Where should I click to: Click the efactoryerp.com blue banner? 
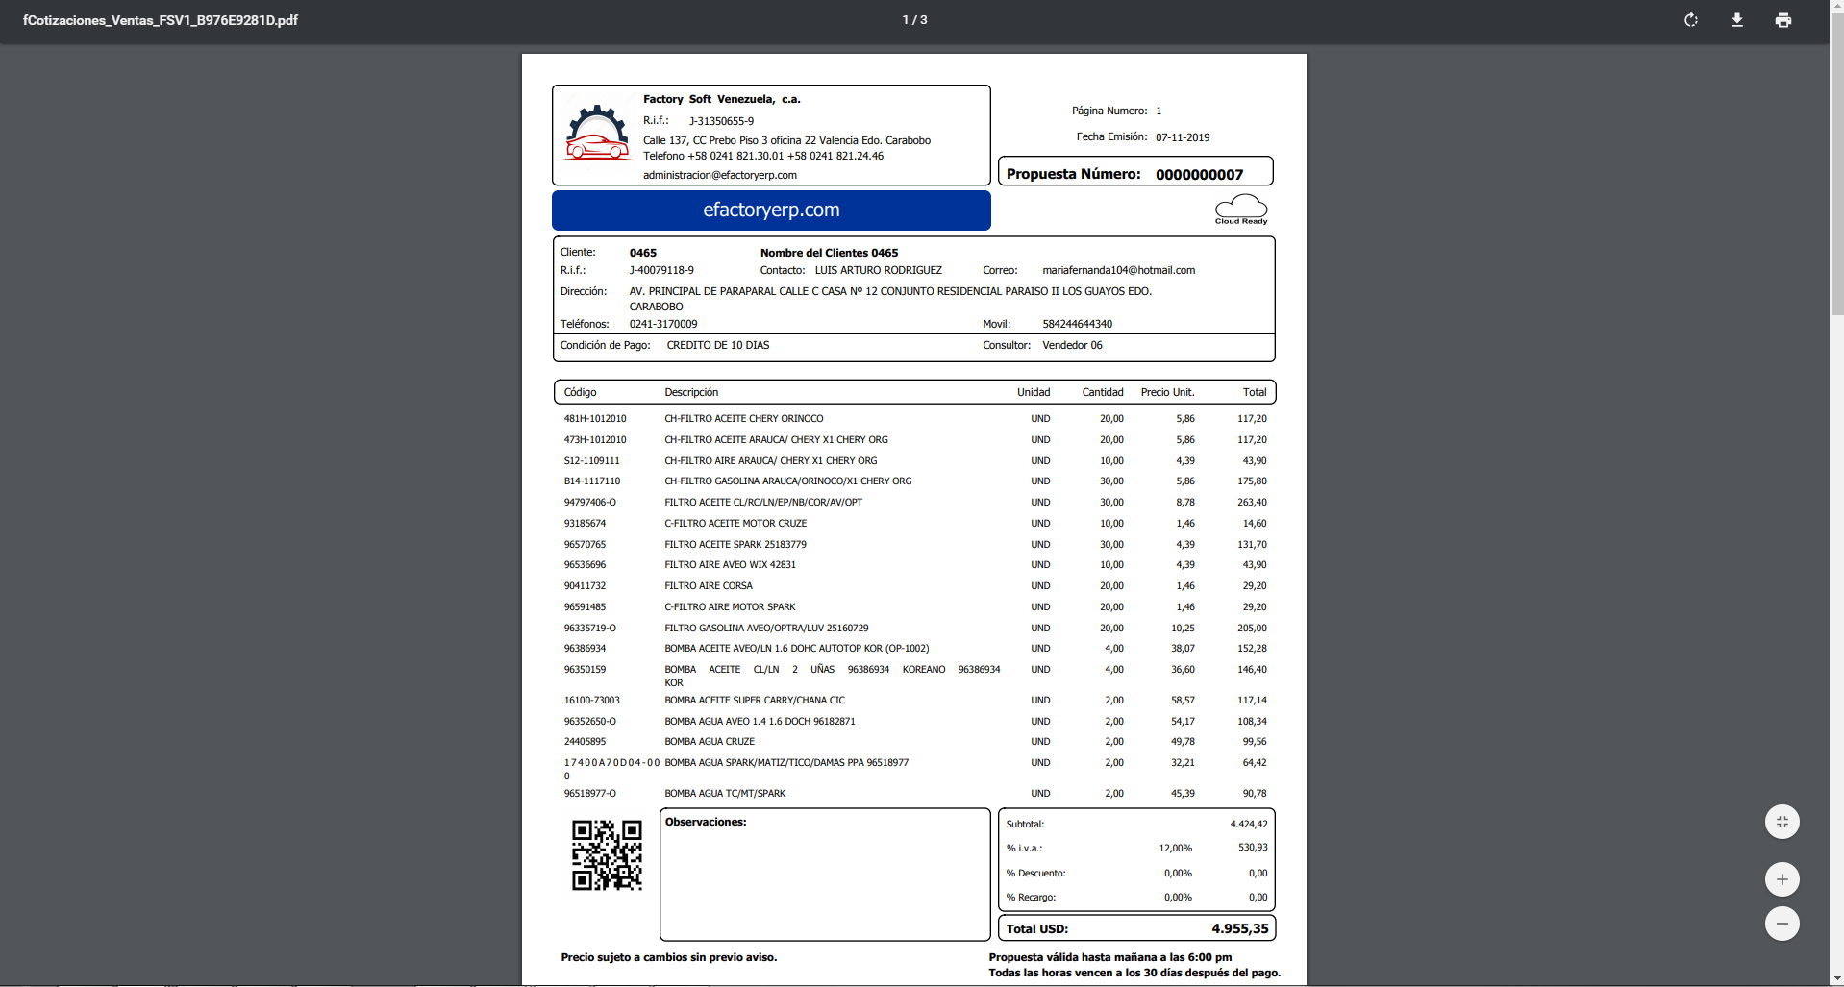click(x=771, y=210)
